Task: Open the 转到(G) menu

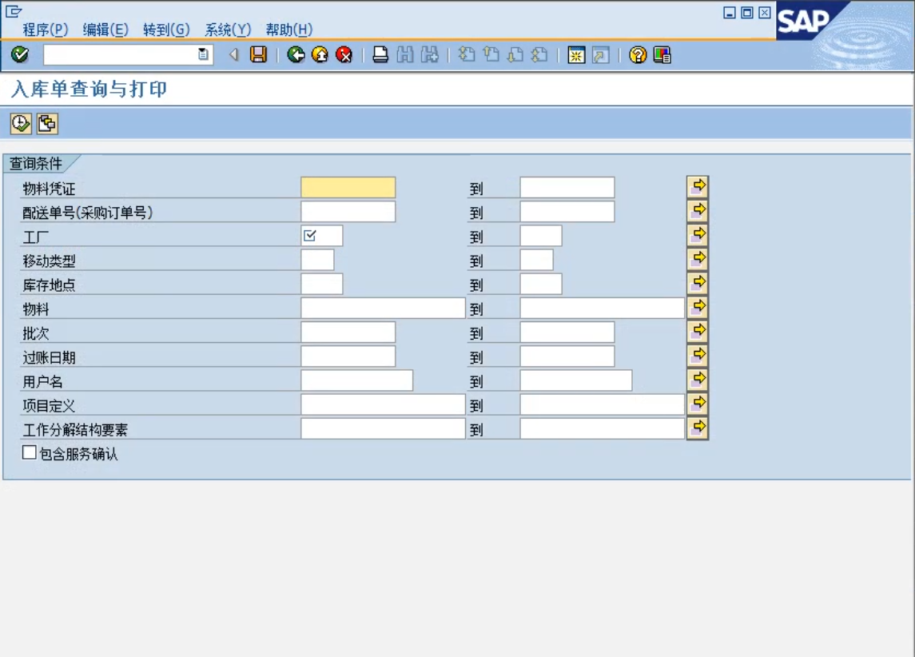Action: point(166,30)
